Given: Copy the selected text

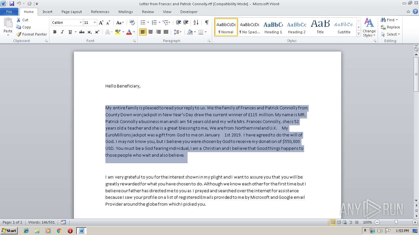Looking at the screenshot, I should tap(24, 27).
